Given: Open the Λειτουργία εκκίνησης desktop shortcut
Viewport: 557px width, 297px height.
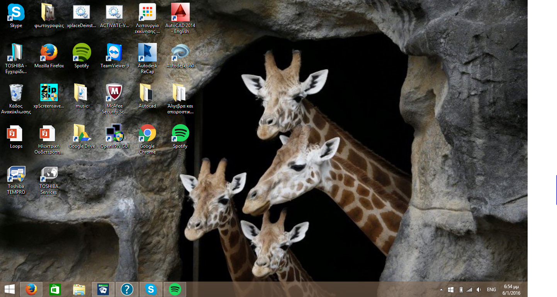Looking at the screenshot, I should [x=148, y=19].
